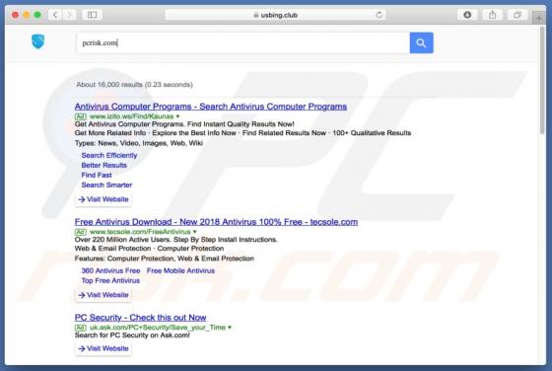Toggle the Safari sidebar button

click(x=92, y=15)
